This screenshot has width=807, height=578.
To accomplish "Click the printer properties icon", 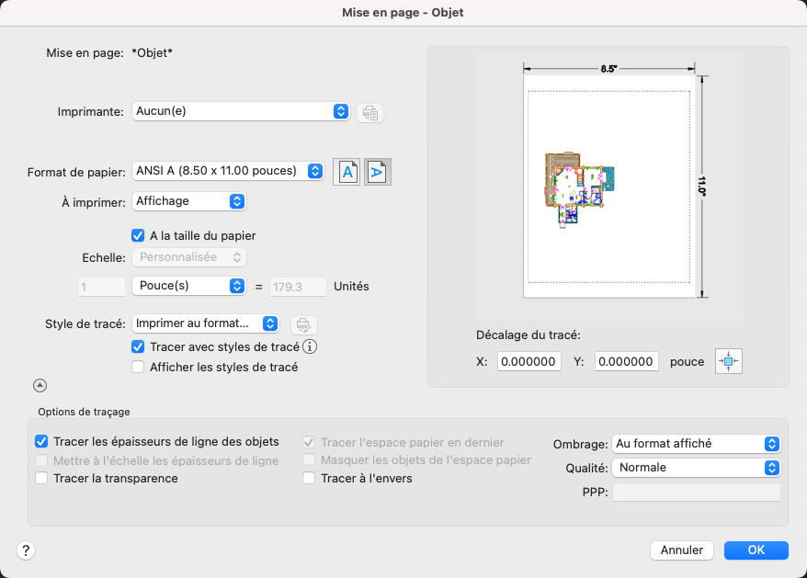I will [369, 112].
